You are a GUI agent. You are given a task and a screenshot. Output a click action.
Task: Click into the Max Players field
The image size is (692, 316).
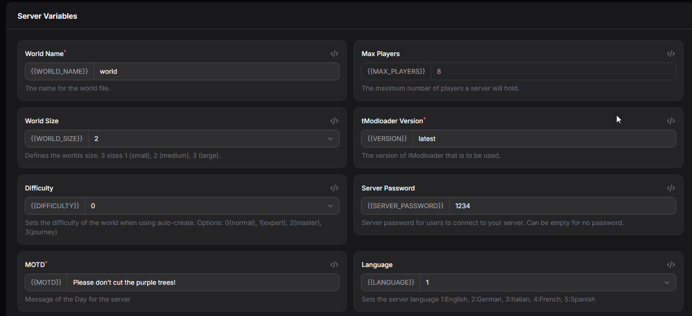tap(553, 71)
